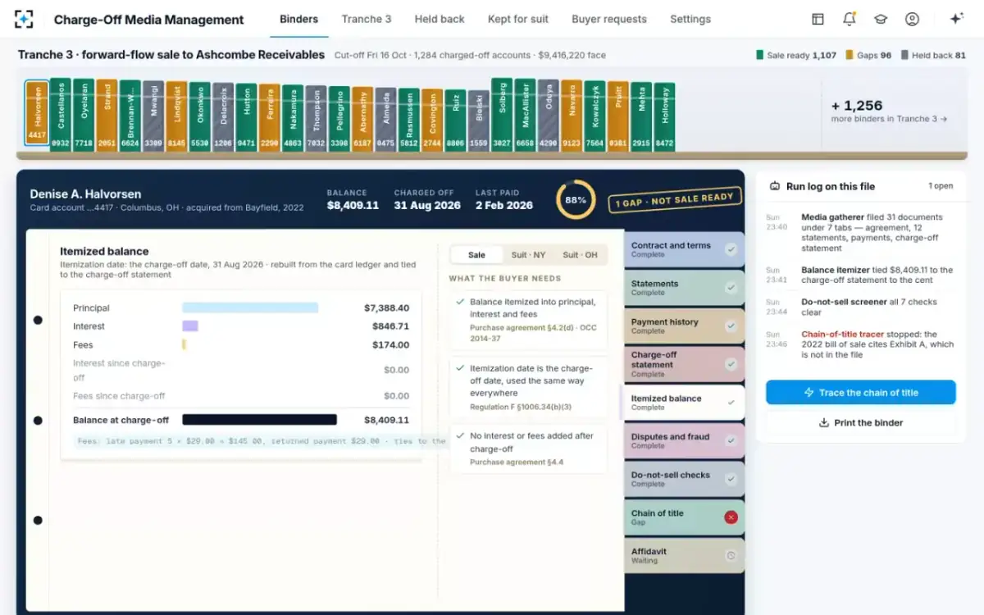Click the $8,409.11 balance at charge-off value
Screen dimensions: 984x615
tap(386, 420)
